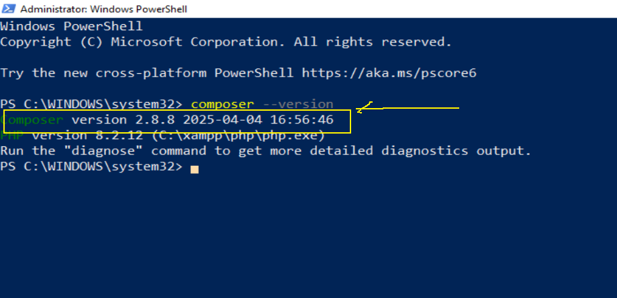Click the C:\xampp\php\php.exe path
617x298 pixels.
click(x=238, y=136)
